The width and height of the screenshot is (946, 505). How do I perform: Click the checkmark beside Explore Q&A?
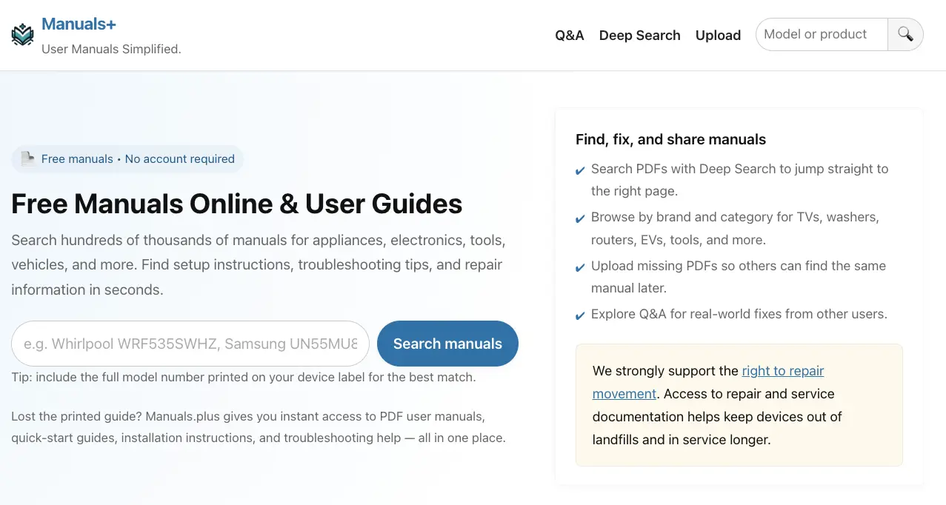pyautogui.click(x=581, y=316)
